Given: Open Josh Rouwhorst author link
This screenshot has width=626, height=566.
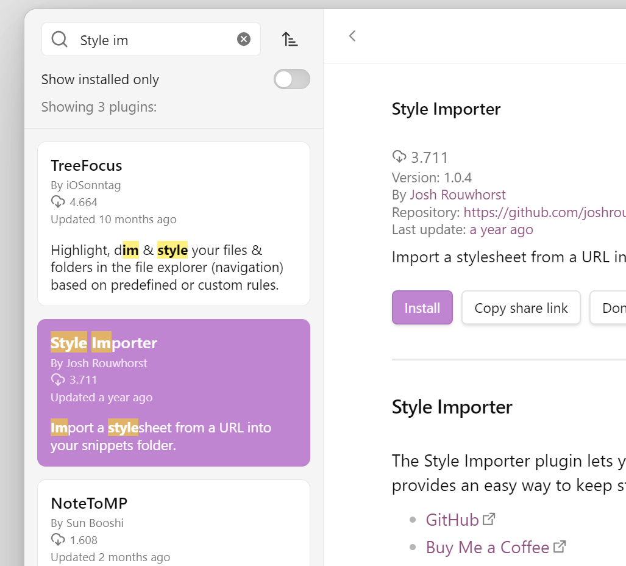Looking at the screenshot, I should coord(458,195).
